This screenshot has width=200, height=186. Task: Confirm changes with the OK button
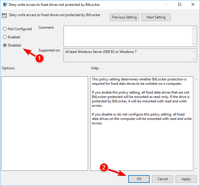point(139,179)
